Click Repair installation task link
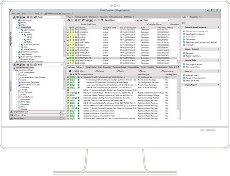The width and height of the screenshot is (230, 176). [x=194, y=56]
